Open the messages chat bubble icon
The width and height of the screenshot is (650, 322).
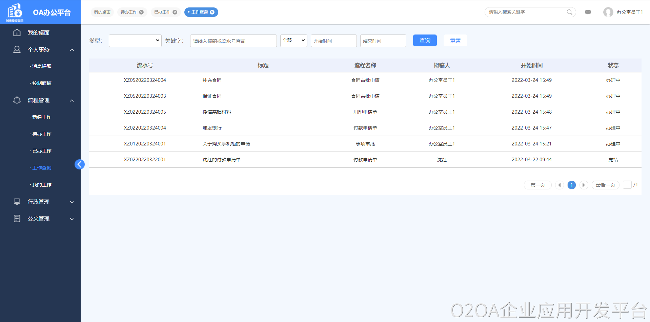coord(588,12)
